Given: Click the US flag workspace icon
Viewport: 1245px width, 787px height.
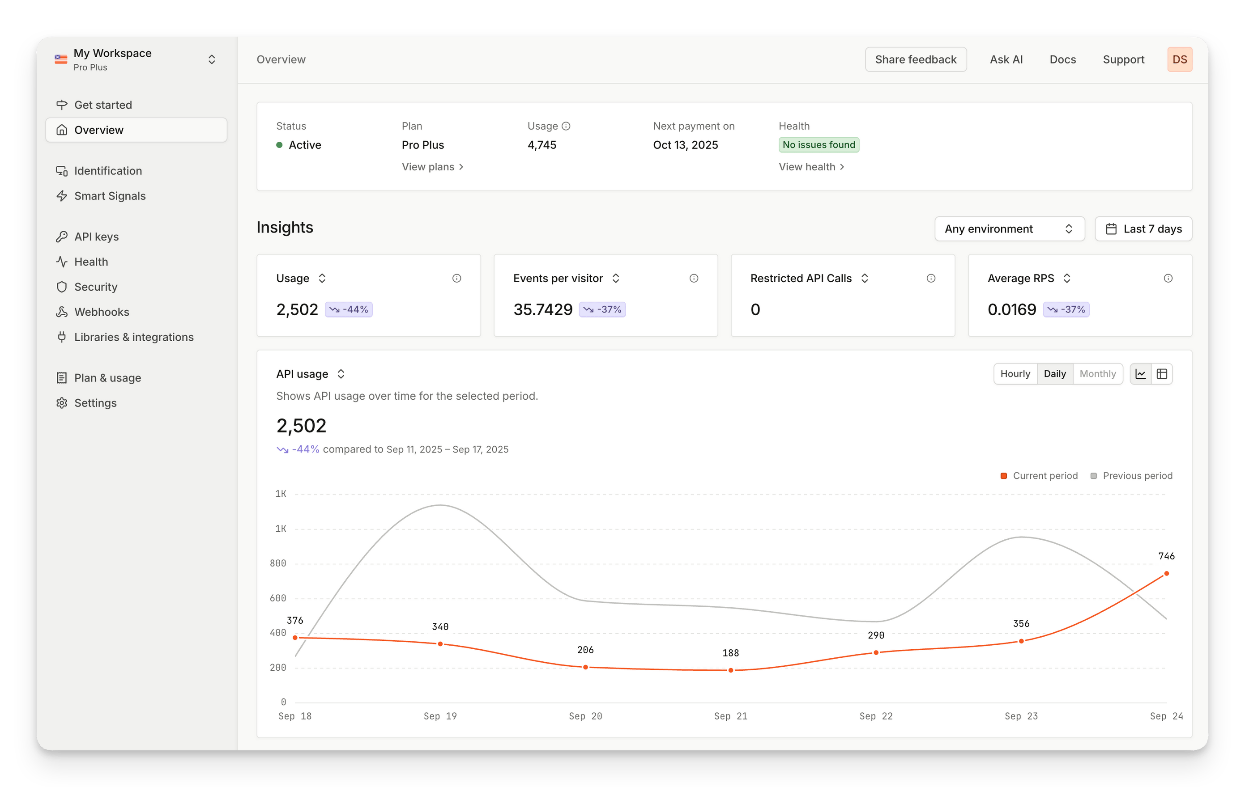Looking at the screenshot, I should tap(61, 59).
